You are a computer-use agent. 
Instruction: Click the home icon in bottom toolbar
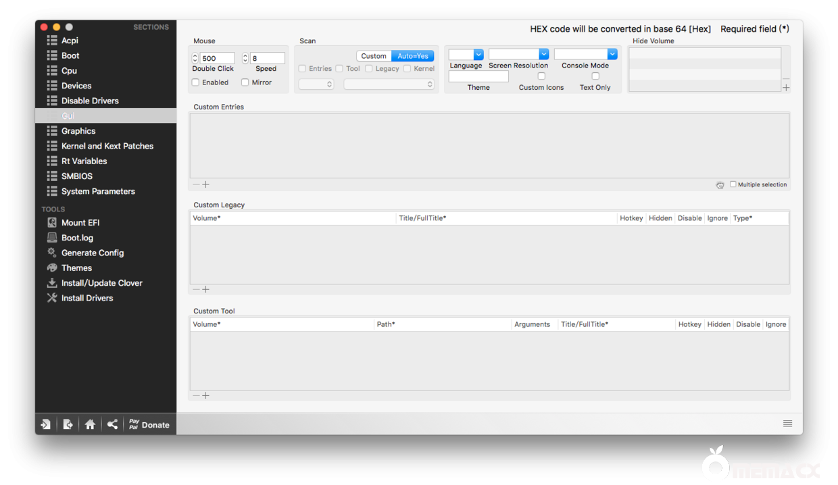point(90,424)
